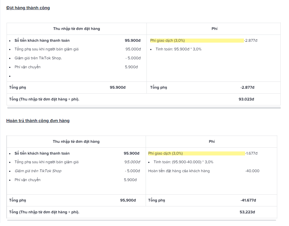This screenshot has height=226, width=289.
Task: Click "Số tiền khách hàng thanh toán" in refund table
Action: pyautogui.click(x=42, y=153)
